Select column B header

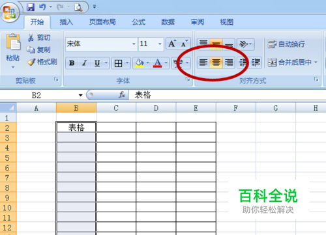pyautogui.click(x=76, y=108)
